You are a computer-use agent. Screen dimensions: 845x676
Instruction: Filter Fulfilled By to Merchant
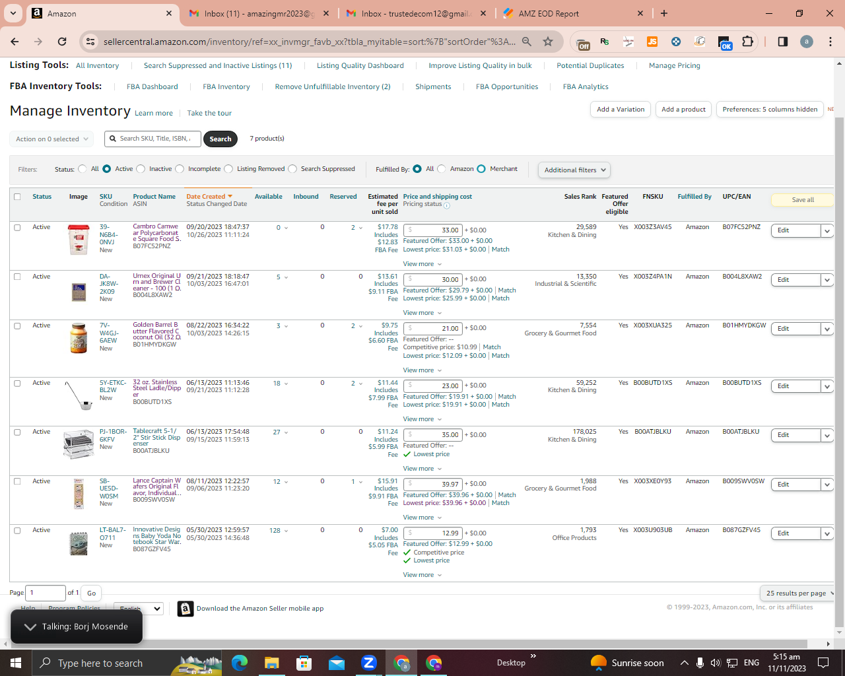click(x=481, y=169)
